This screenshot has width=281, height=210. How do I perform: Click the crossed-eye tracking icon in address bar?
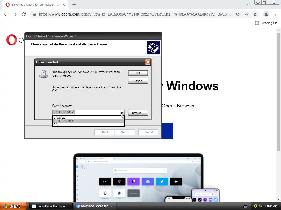[238, 14]
